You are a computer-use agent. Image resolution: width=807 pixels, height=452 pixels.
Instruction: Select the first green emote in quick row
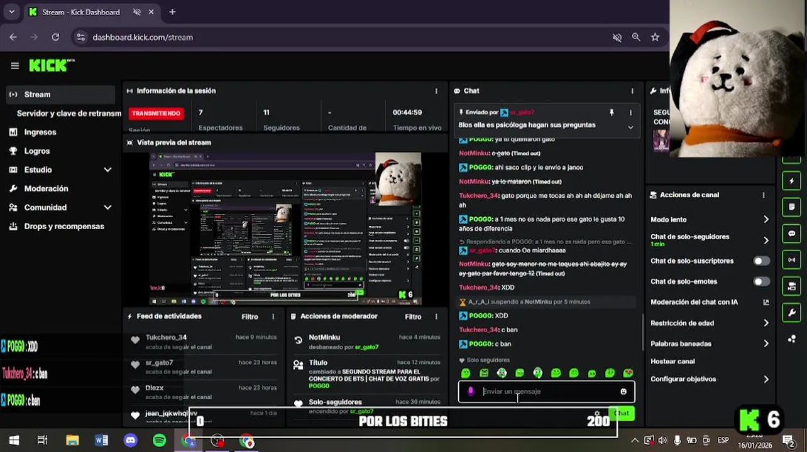466,373
